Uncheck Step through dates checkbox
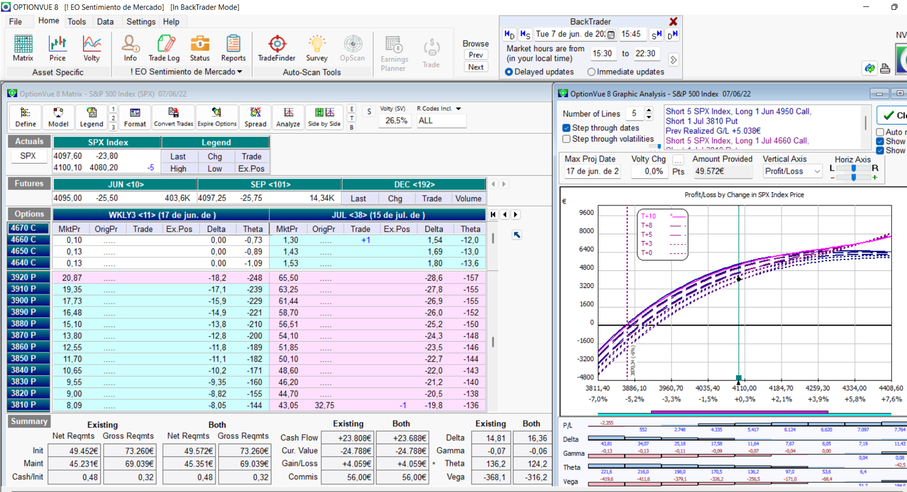This screenshot has height=492, width=907. point(567,128)
